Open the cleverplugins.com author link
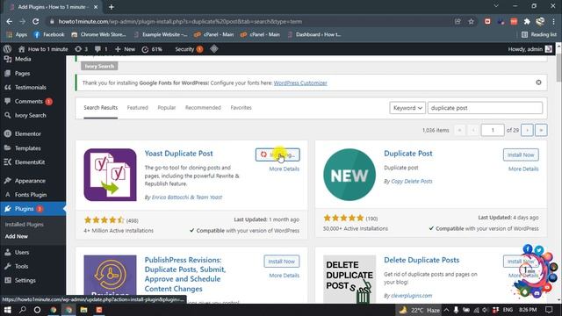 click(x=411, y=296)
